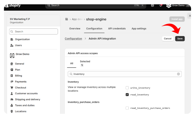Open Users settings
195x118 pixels.
coord(18,45)
